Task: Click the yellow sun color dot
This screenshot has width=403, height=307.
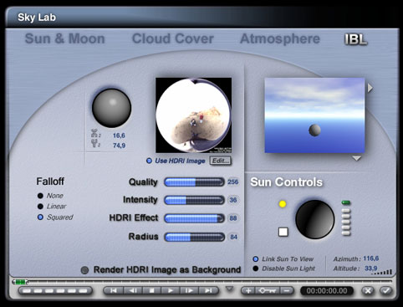Action: point(283,204)
